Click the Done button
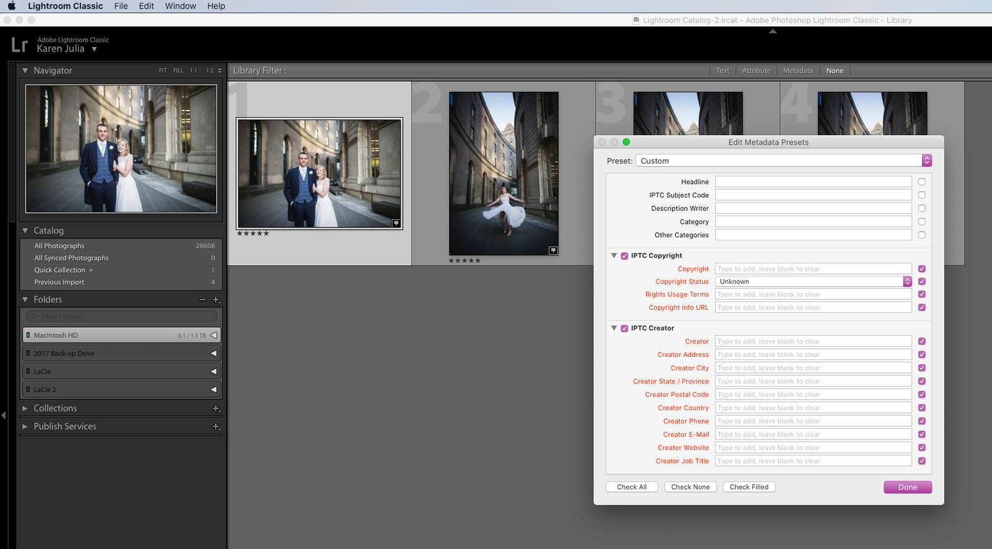This screenshot has width=992, height=549. tap(908, 487)
